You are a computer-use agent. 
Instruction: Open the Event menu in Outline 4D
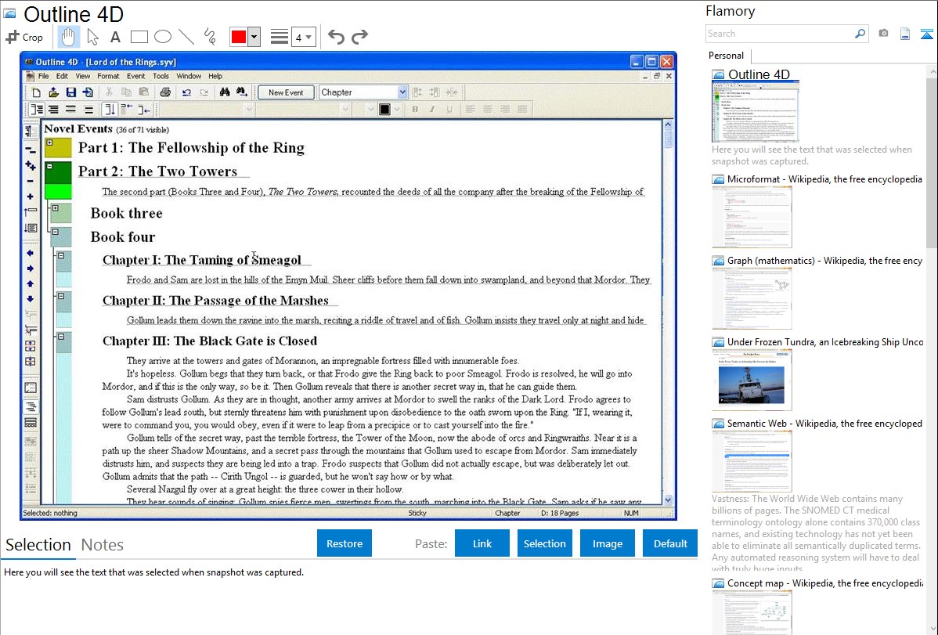(x=135, y=76)
